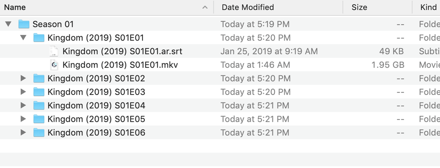Select the Kingdom (2019) S01E05 row name

click(x=96, y=119)
